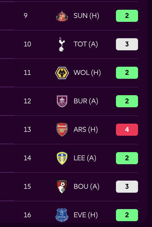Select gameweek 15 row number
Screen dimensions: 152x227
[x=28, y=186]
